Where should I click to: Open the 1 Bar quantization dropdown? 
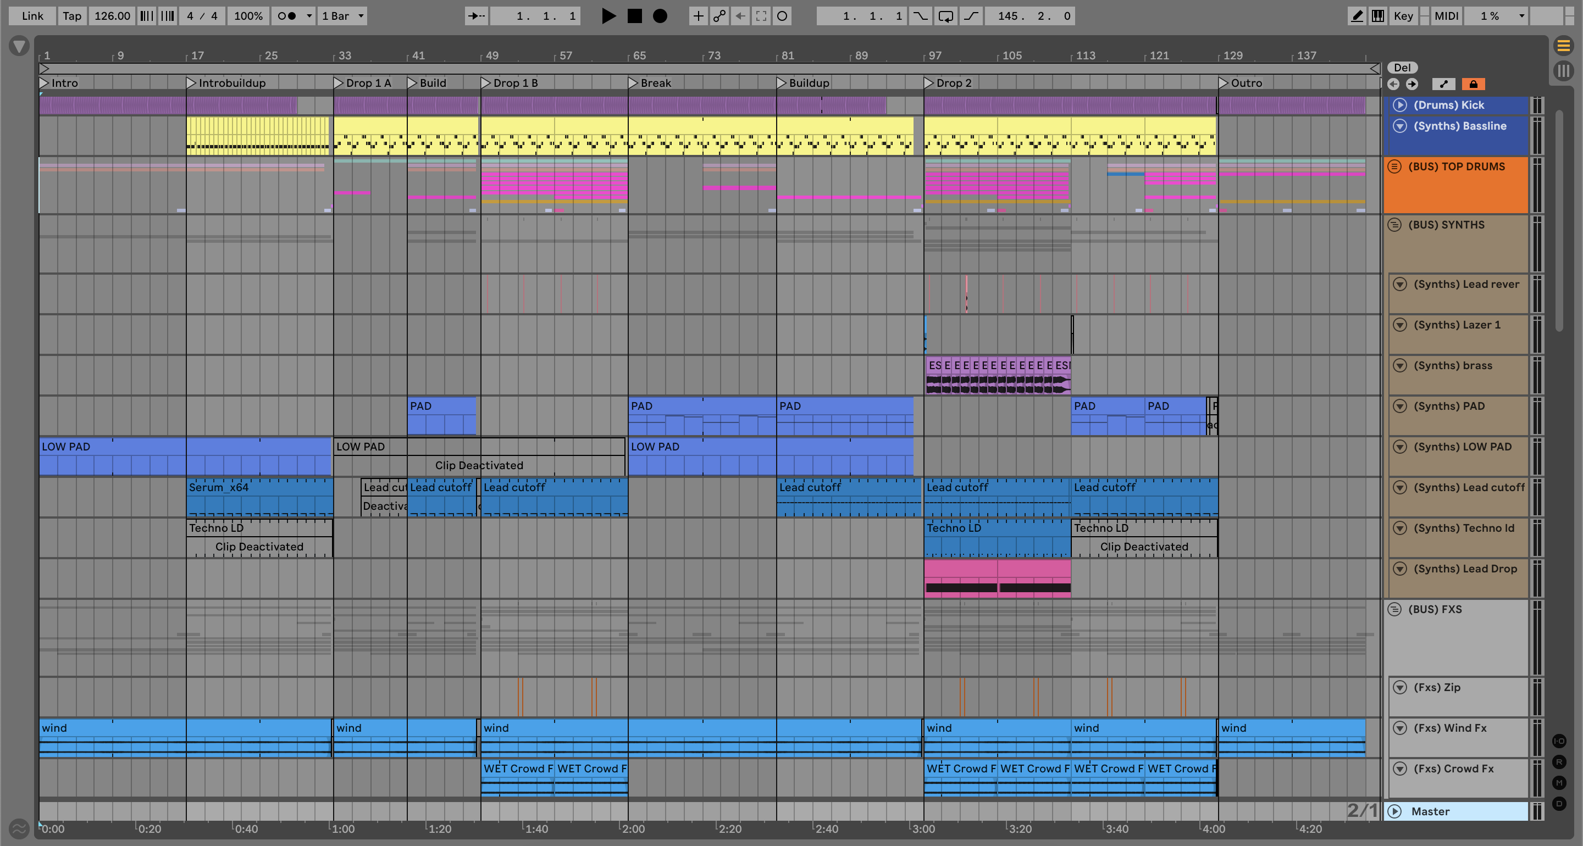pos(343,16)
